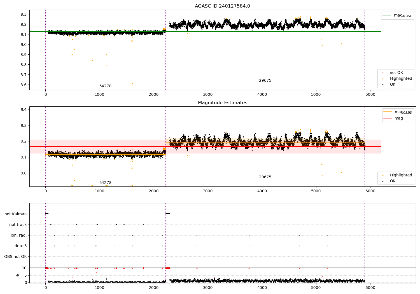
Task: Click the 10 tick on the dr axis
Action: tap(24, 268)
